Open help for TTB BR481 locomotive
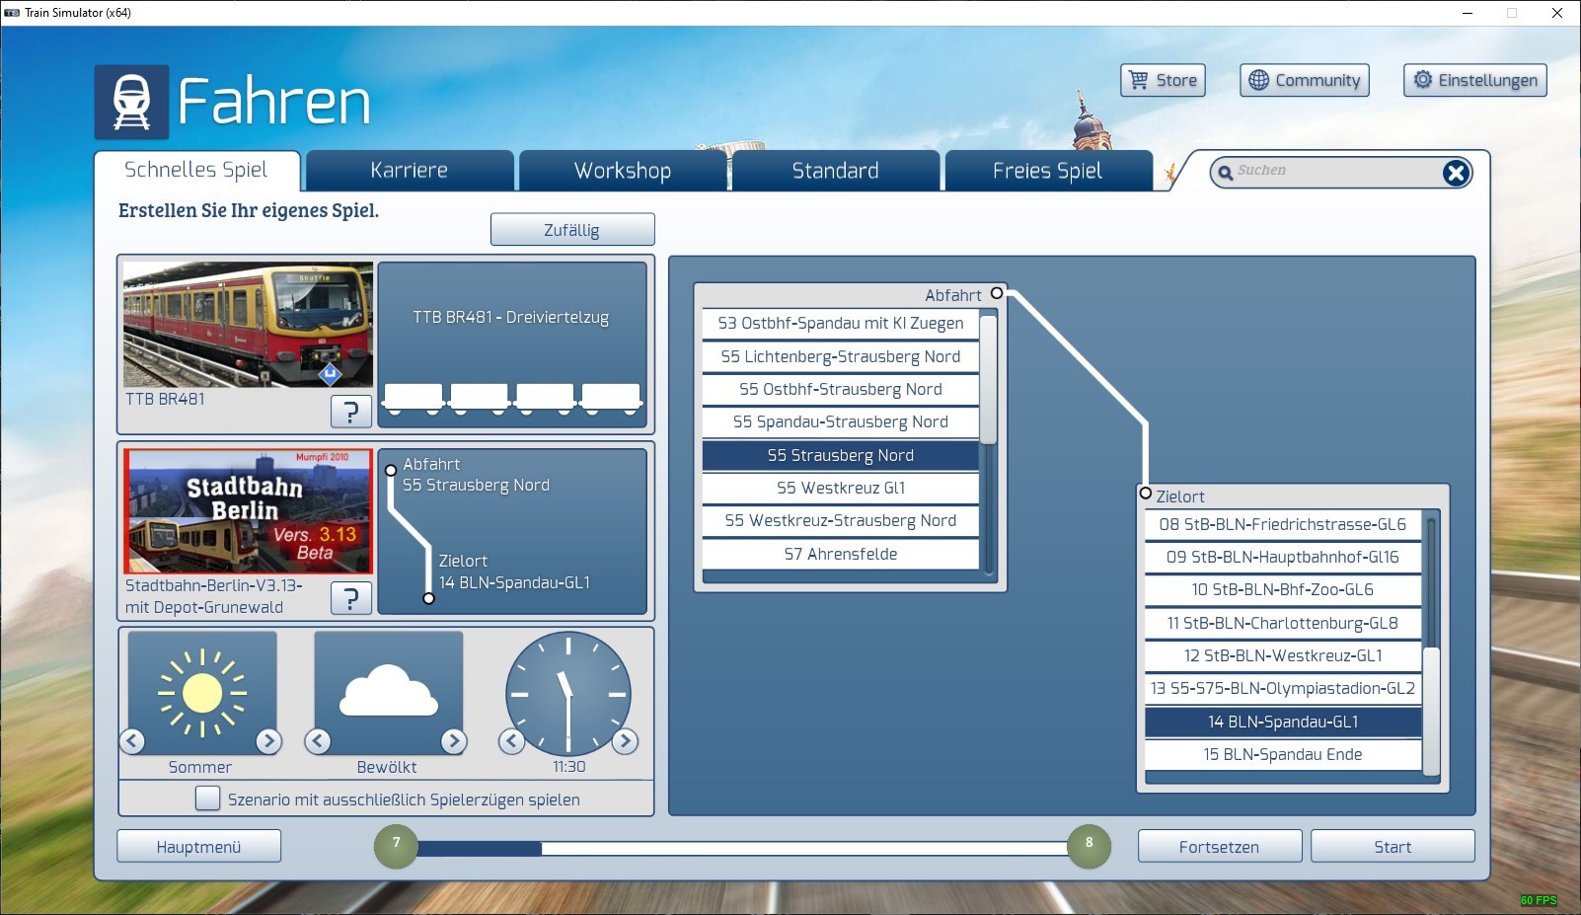Screen dimensions: 1581x915 [350, 411]
